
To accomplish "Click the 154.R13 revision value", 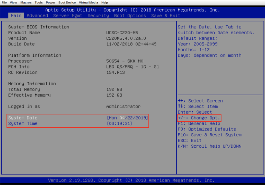I will 116,72.
